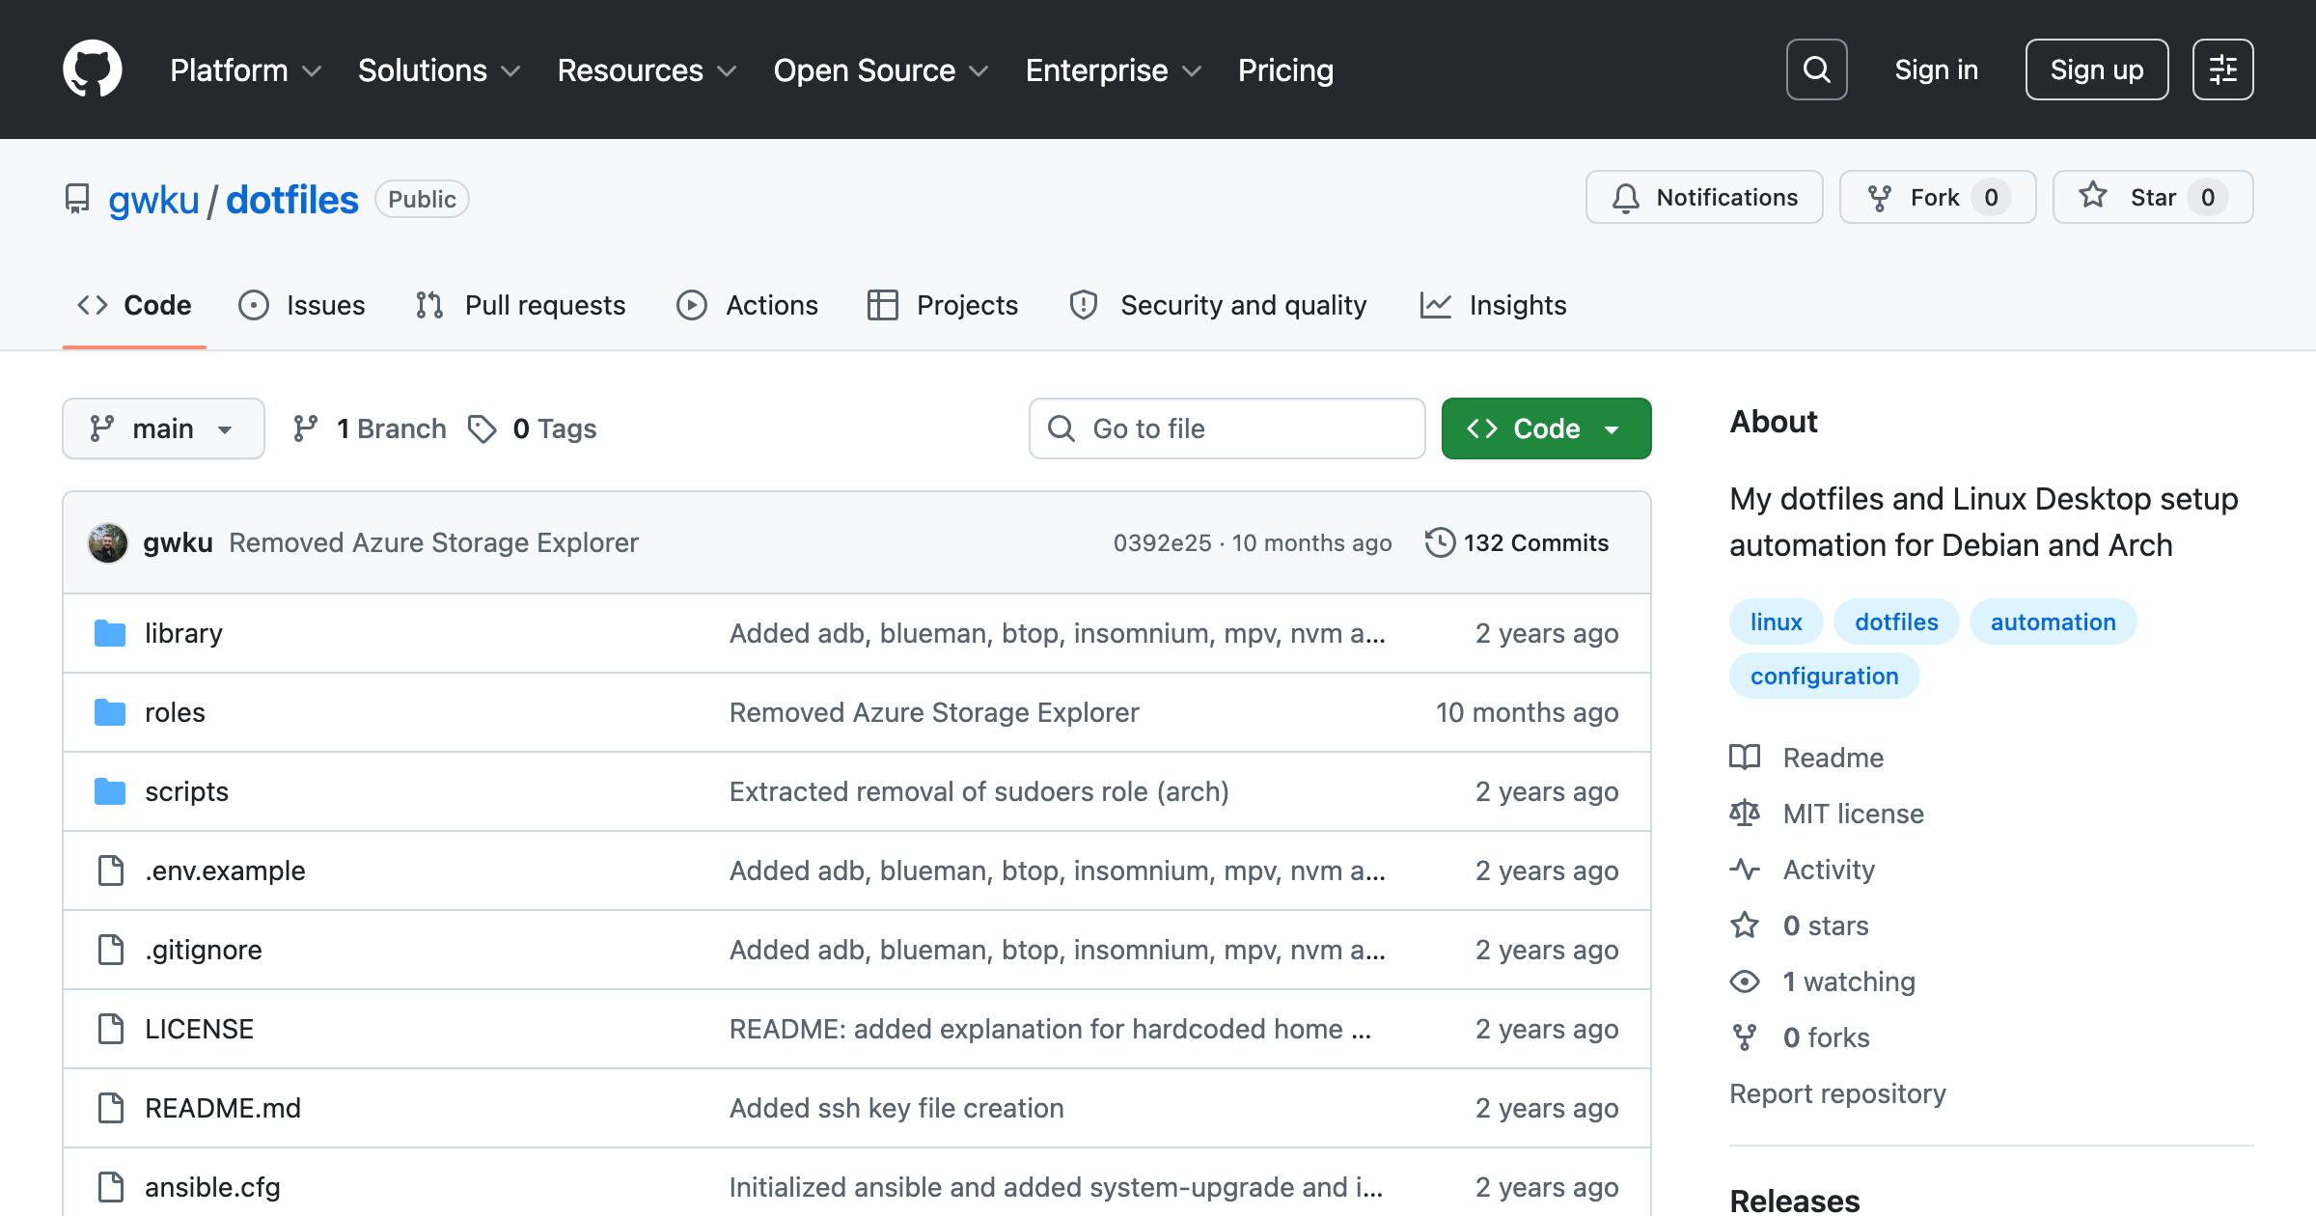Open the green Code dropdown button
Image resolution: width=2316 pixels, height=1216 pixels.
tap(1546, 428)
